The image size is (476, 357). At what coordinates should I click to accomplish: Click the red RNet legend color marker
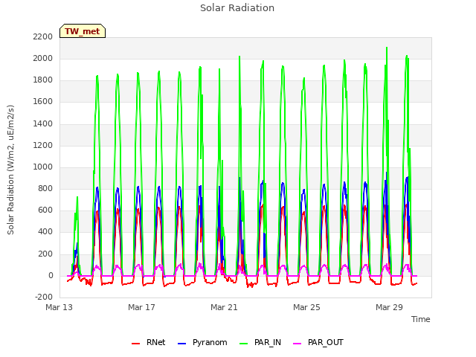click(x=135, y=344)
